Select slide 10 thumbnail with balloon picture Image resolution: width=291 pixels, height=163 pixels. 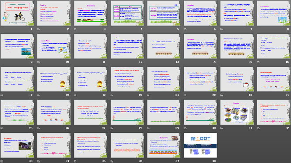[x=54, y=46]
